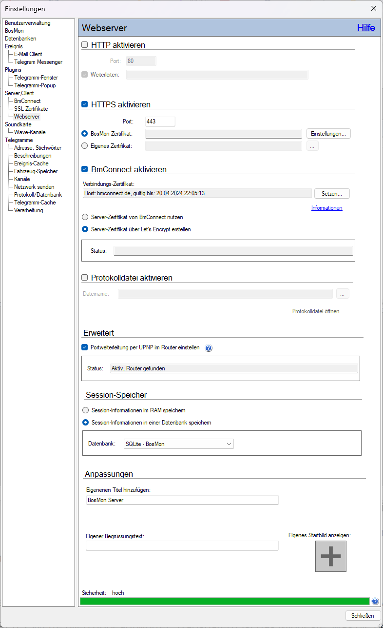Image resolution: width=383 pixels, height=628 pixels.
Task: Enable the Protokolldatei aktivieren checkbox
Action: (x=85, y=278)
